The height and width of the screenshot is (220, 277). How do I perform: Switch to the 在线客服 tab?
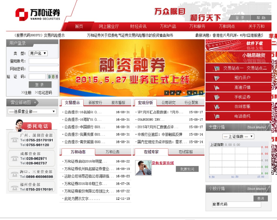pyautogui.click(x=186, y=152)
